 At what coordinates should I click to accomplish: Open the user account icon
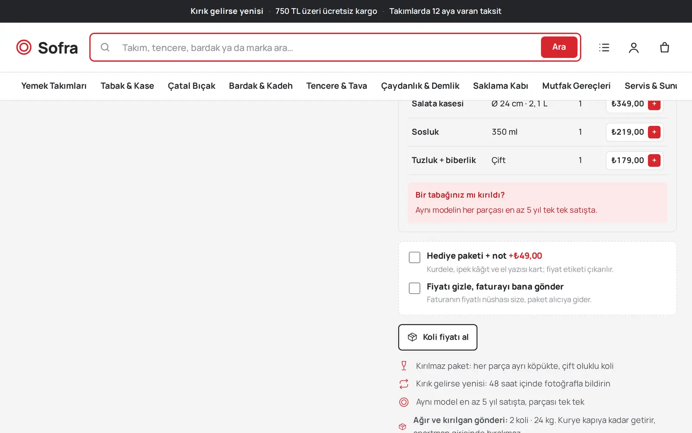click(634, 48)
